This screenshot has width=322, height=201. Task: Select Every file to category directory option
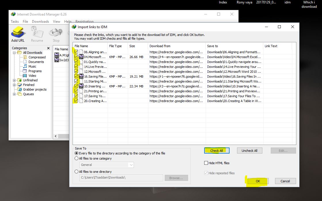tap(77, 153)
